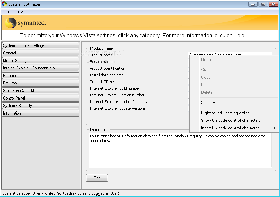This screenshot has width=280, height=197.
Task: Click the 'Product Identification:' label
Action: click(x=108, y=68)
